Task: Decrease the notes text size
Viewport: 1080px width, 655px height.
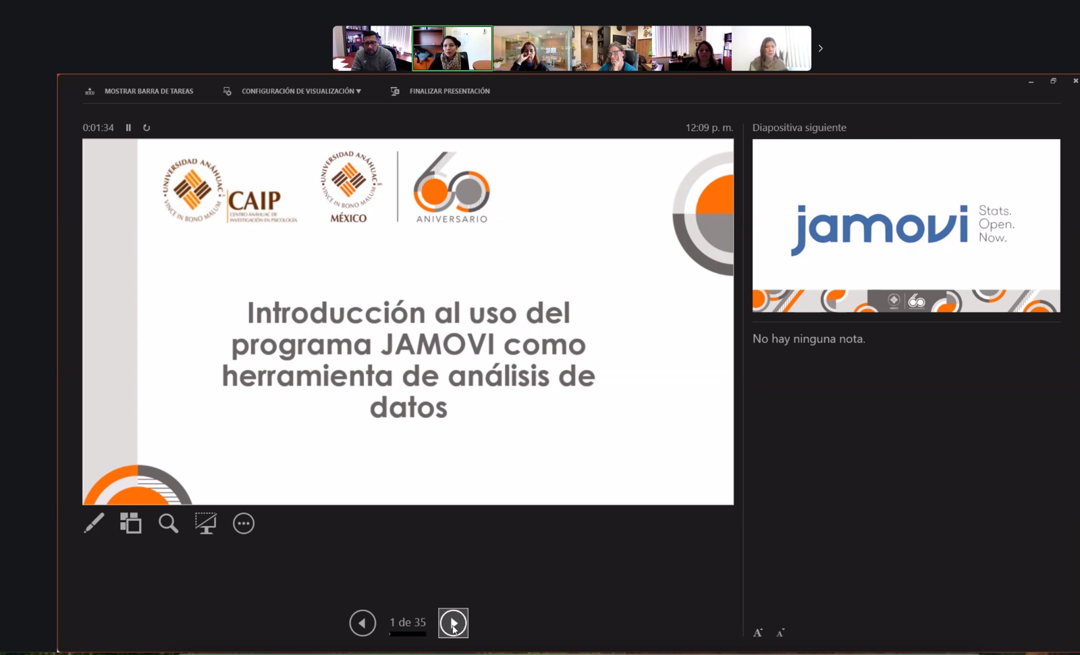Action: click(x=780, y=633)
